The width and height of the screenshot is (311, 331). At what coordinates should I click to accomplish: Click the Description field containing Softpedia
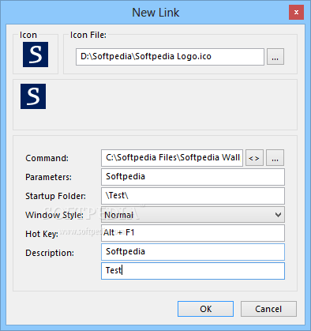click(193, 252)
